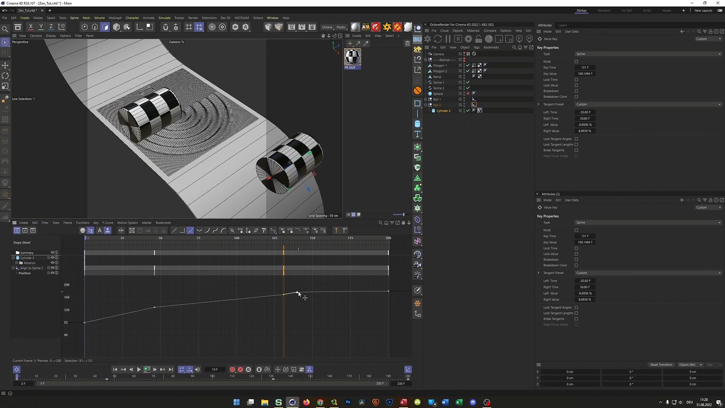Check Lock Tangent Angles in upper panel

click(x=576, y=139)
